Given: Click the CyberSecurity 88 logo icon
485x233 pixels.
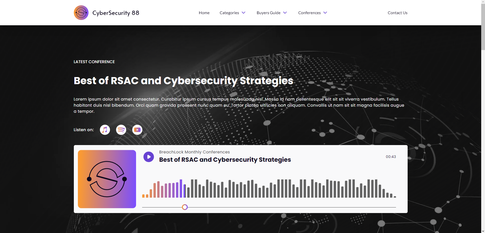Looking at the screenshot, I should (81, 13).
